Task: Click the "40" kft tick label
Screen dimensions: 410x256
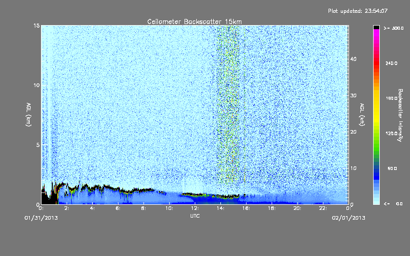Action: tap(353, 59)
